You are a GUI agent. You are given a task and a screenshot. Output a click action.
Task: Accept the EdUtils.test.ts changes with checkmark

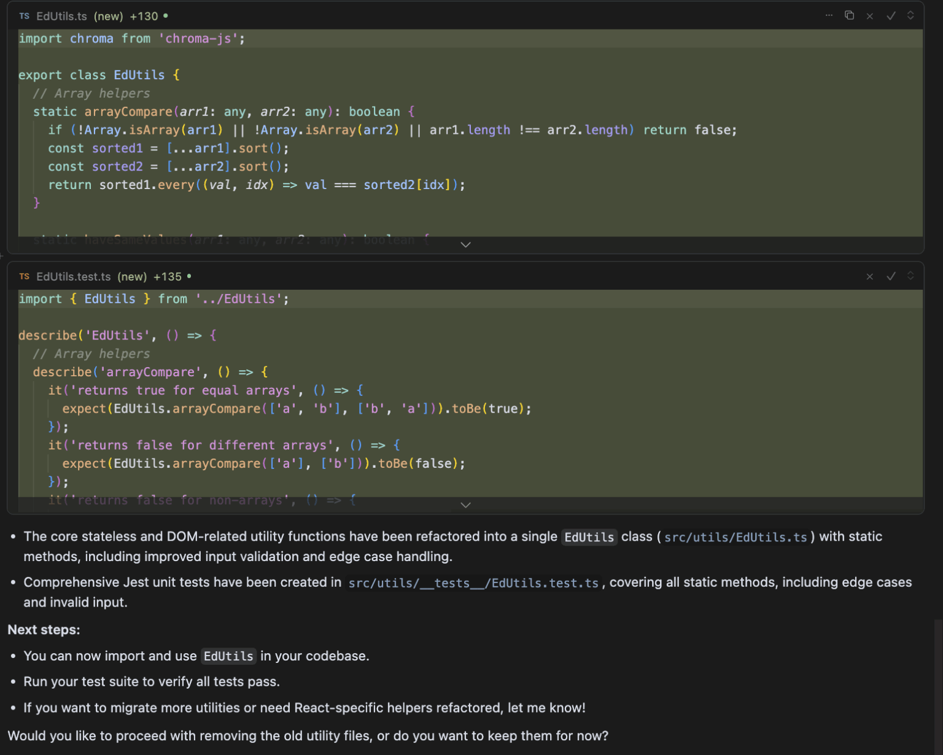891,277
